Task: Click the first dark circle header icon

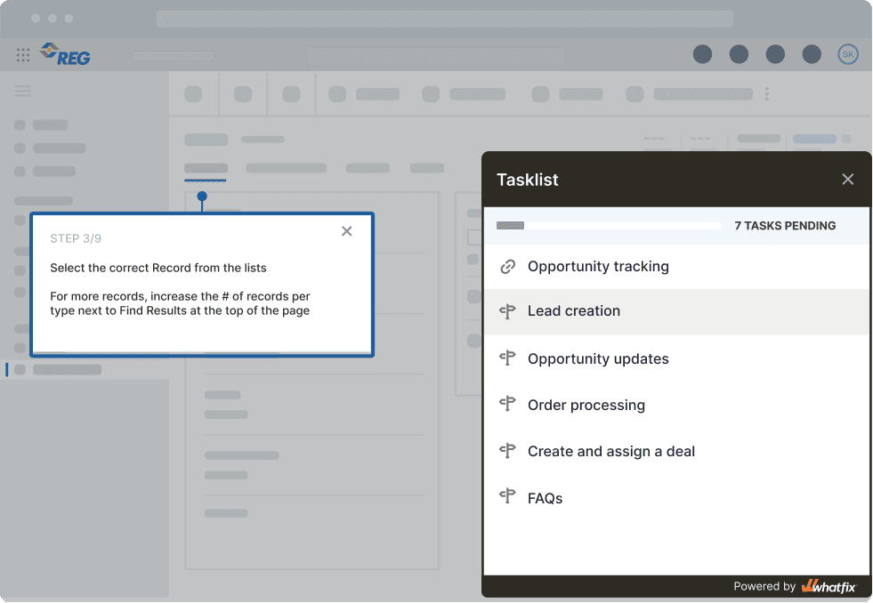Action: (x=702, y=54)
